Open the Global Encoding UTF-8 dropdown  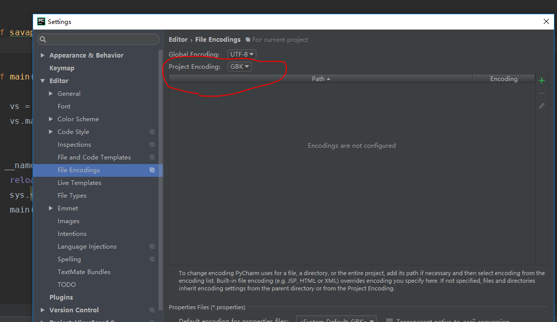(x=242, y=54)
